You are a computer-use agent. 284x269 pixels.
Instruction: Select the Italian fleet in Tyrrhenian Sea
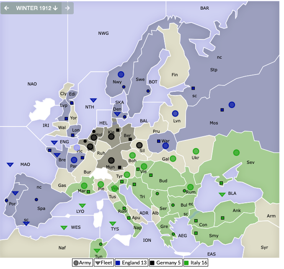(113, 223)
